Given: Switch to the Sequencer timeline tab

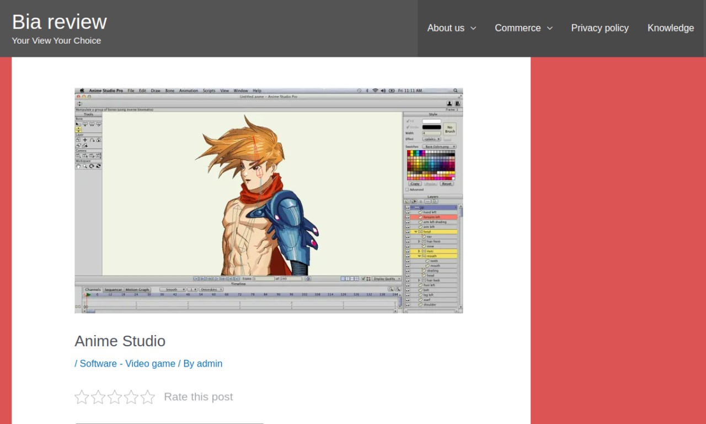Looking at the screenshot, I should tap(113, 290).
